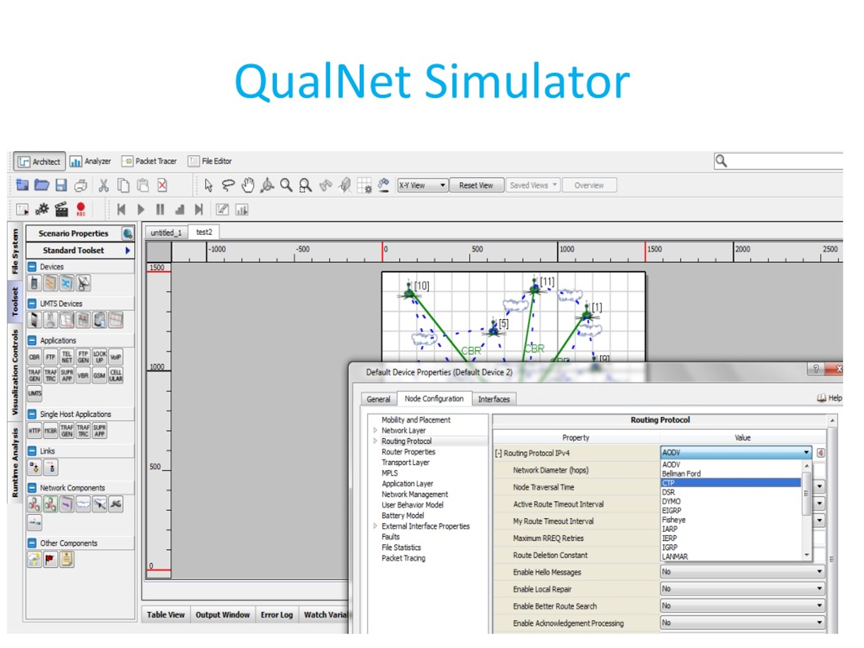Click the run settings gears icon
This screenshot has height=648, width=864.
[42, 209]
